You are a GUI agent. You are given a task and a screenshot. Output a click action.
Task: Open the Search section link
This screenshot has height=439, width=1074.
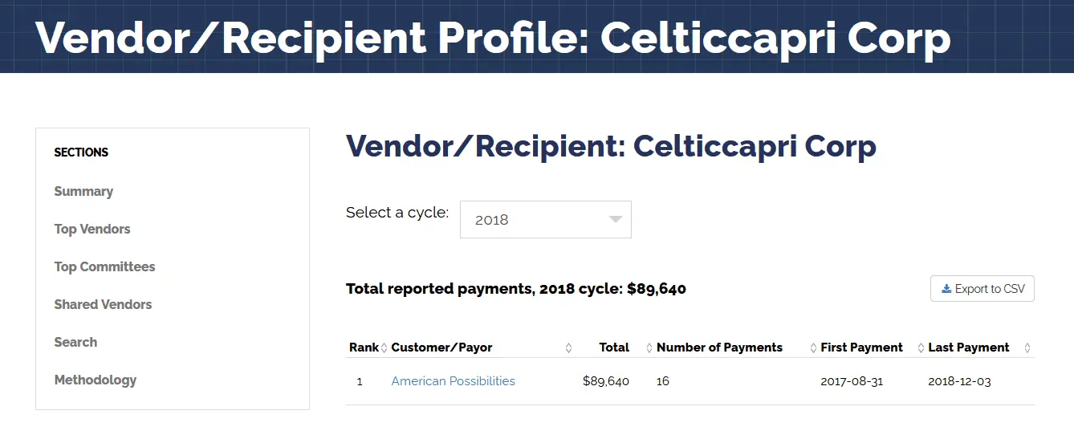(75, 342)
